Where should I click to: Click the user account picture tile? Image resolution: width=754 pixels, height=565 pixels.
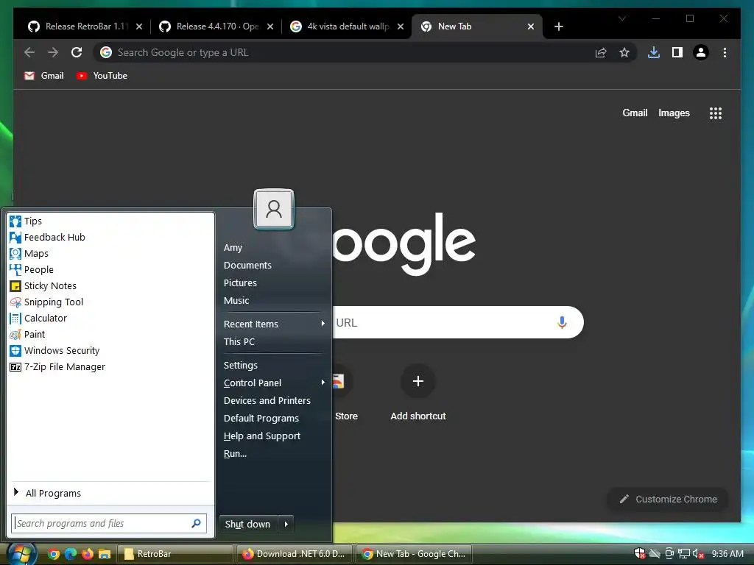coord(274,209)
